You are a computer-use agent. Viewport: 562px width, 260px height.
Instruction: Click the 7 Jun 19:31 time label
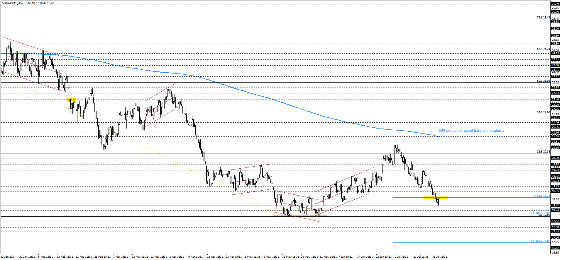pos(346,257)
